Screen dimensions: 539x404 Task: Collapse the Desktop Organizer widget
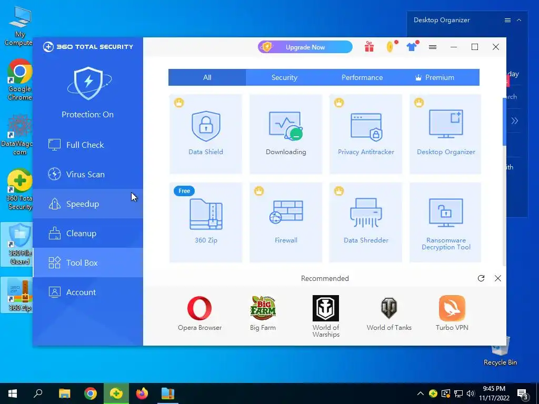click(519, 21)
